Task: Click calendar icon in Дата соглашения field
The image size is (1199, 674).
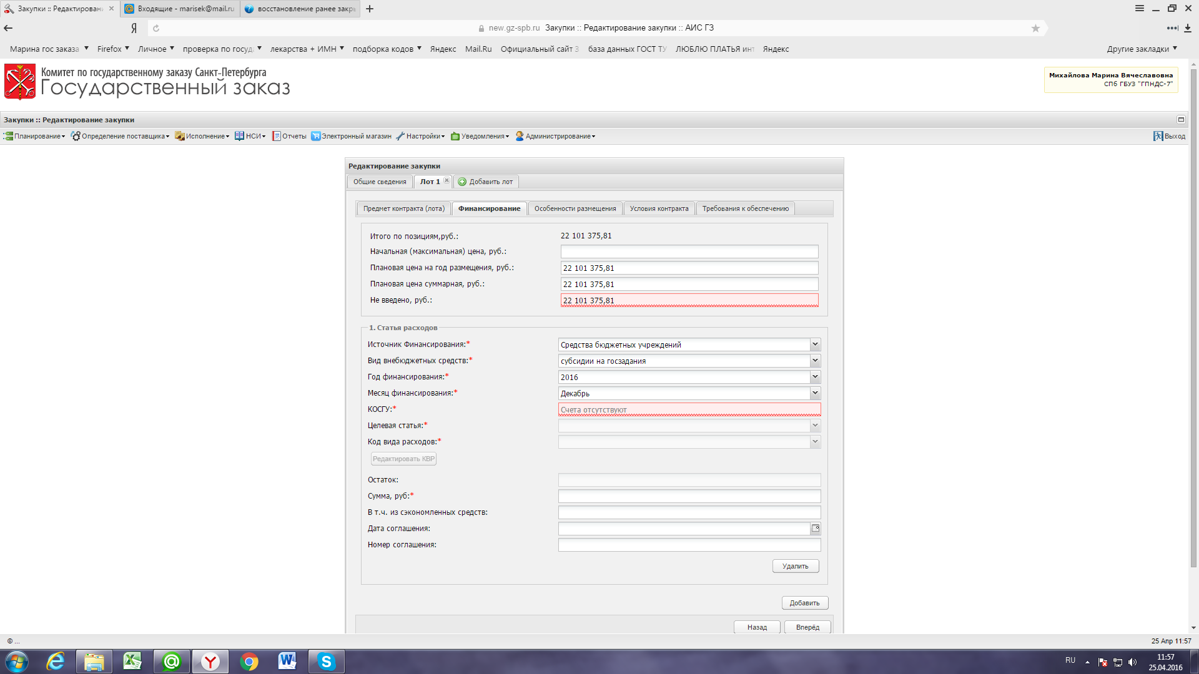Action: pyautogui.click(x=815, y=529)
